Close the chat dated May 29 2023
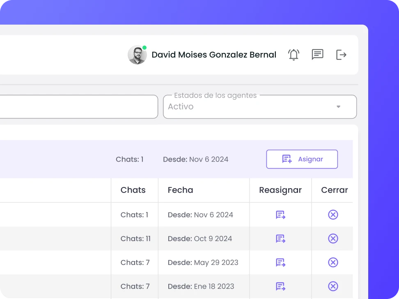 tap(333, 262)
